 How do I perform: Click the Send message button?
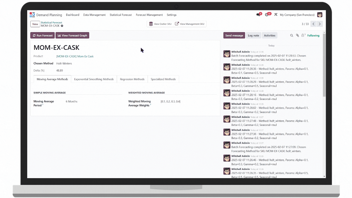[x=234, y=35]
